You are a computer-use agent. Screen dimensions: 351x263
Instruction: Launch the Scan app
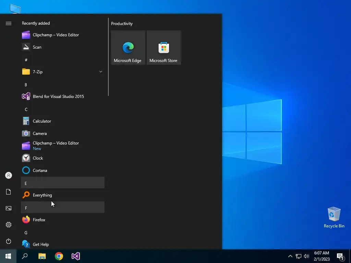(x=63, y=47)
